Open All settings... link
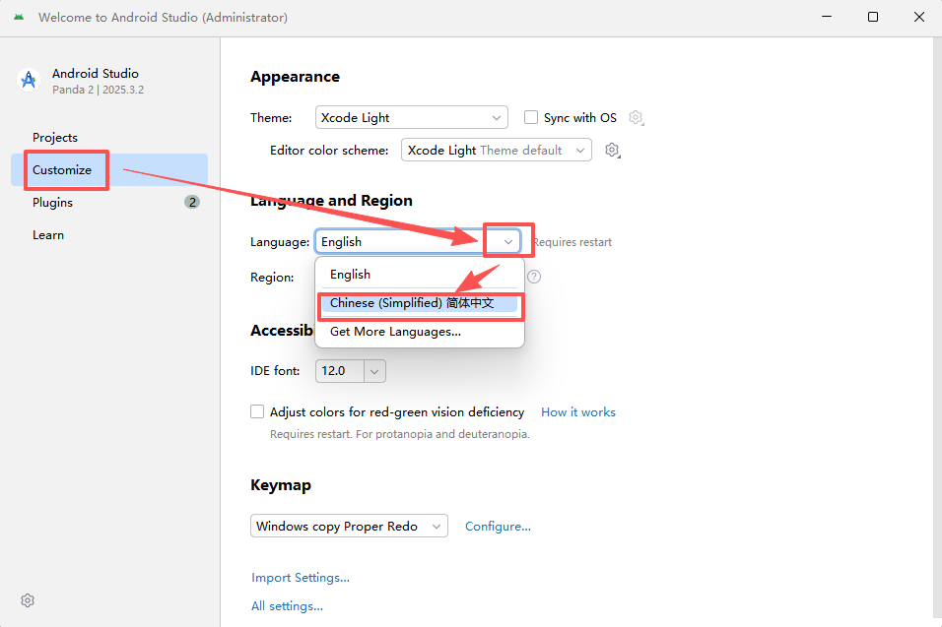 coord(287,606)
